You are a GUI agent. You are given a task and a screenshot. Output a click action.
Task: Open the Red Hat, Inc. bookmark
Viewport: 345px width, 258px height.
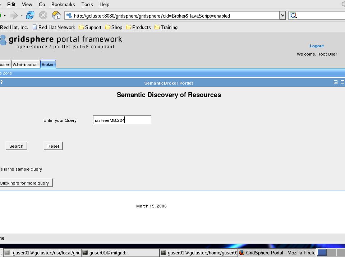(14, 27)
